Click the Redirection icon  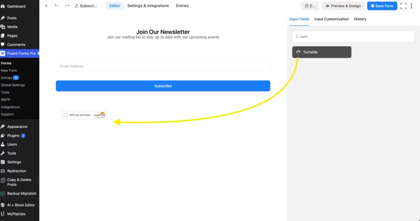(x=3, y=171)
